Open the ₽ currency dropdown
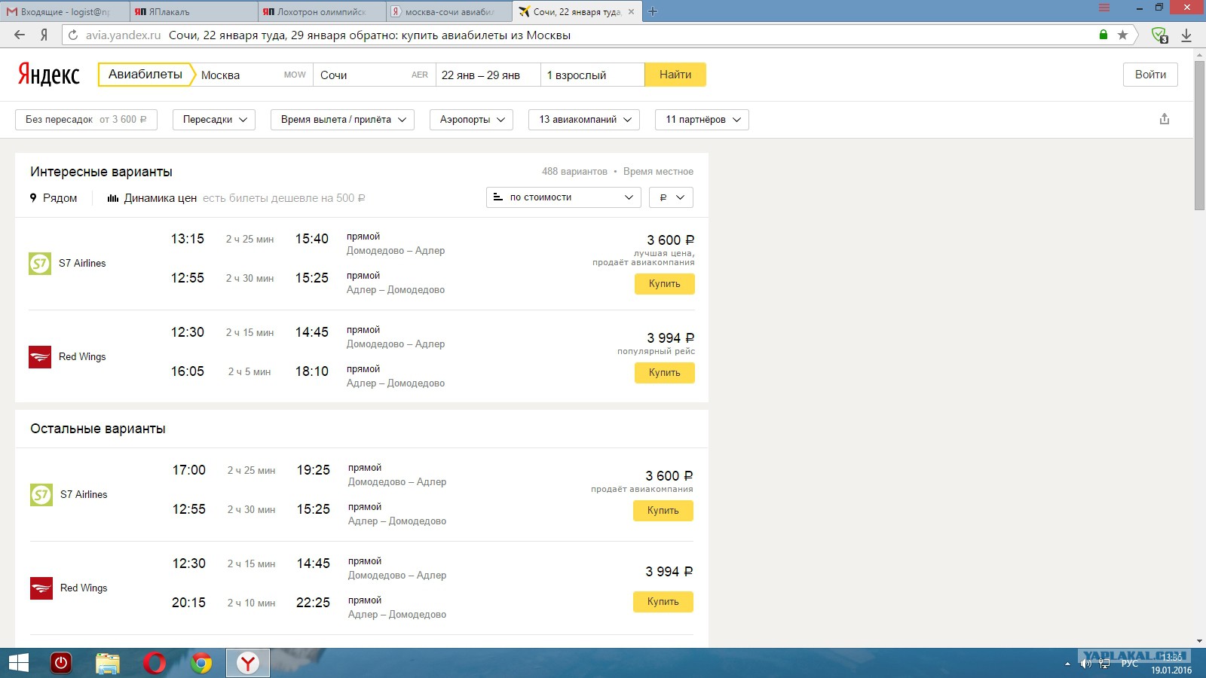Screen dimensions: 1206x678 coord(671,197)
